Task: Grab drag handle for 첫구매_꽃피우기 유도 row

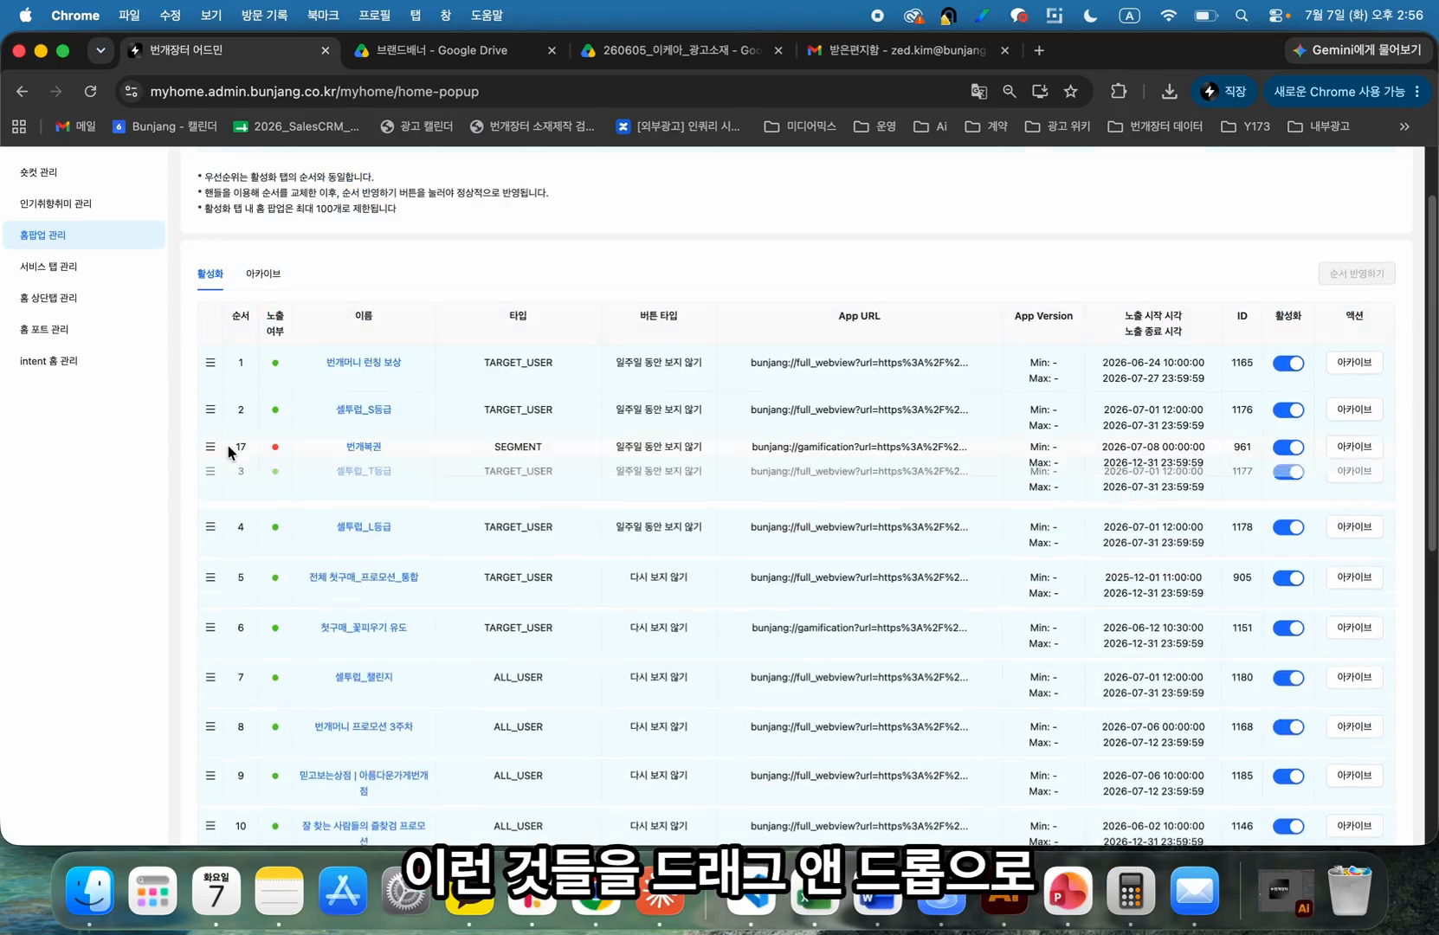Action: 210,628
